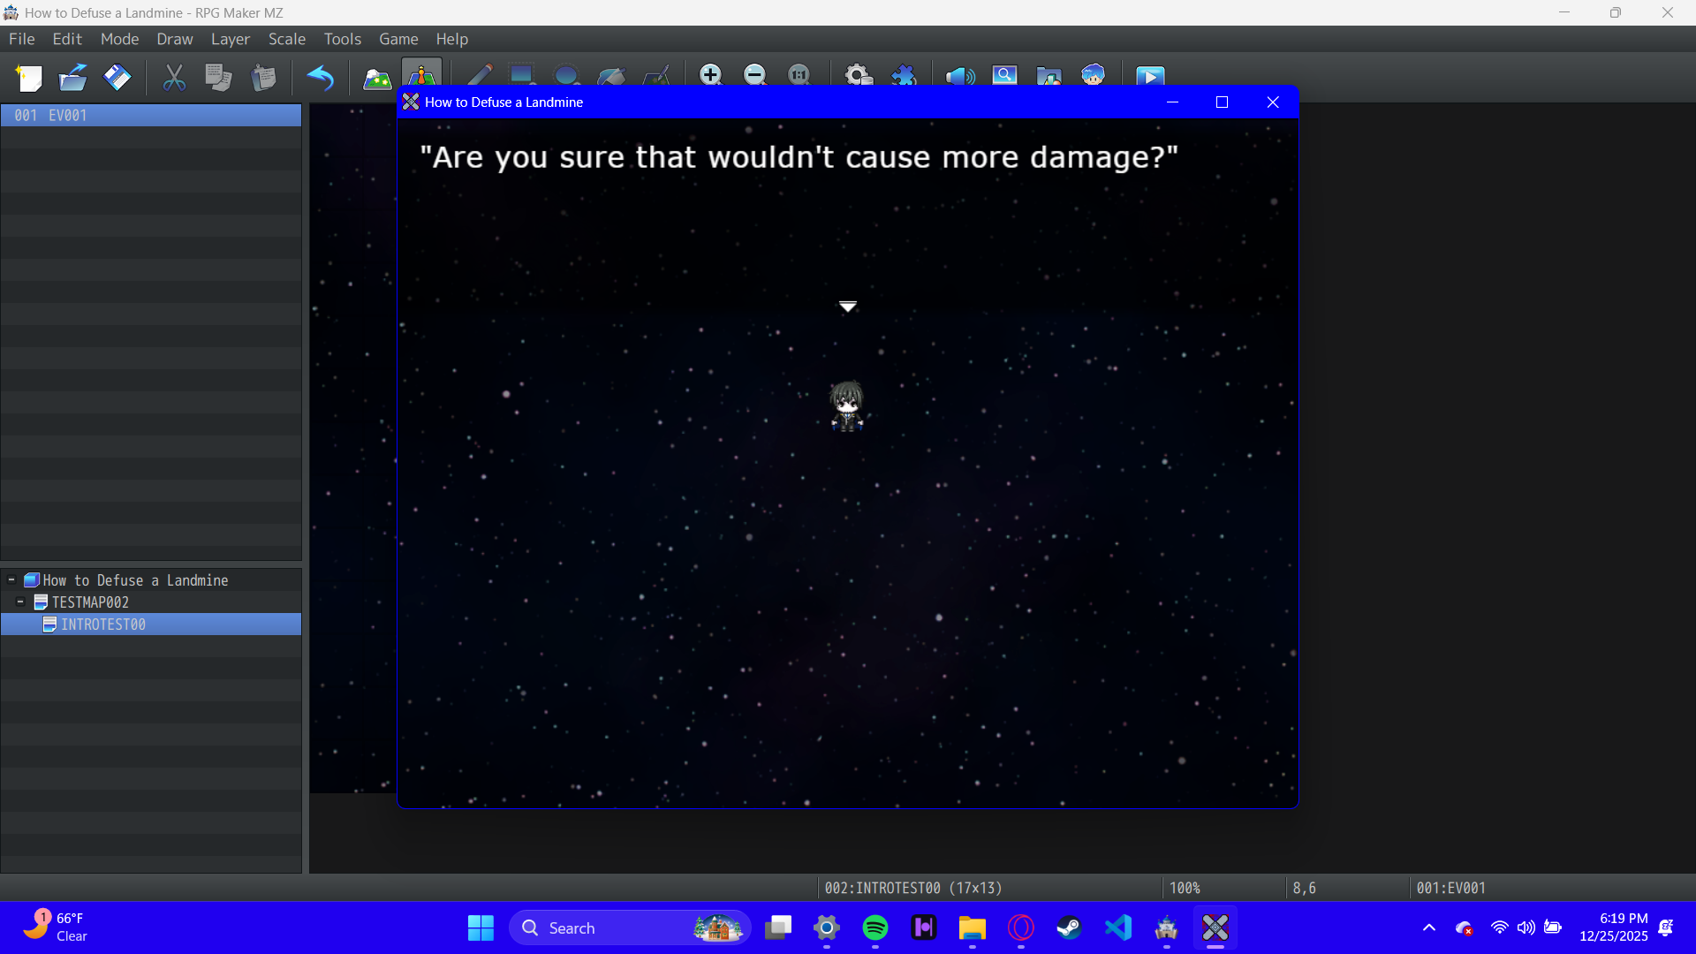Click the Zoom Out magnifier icon

754,75
